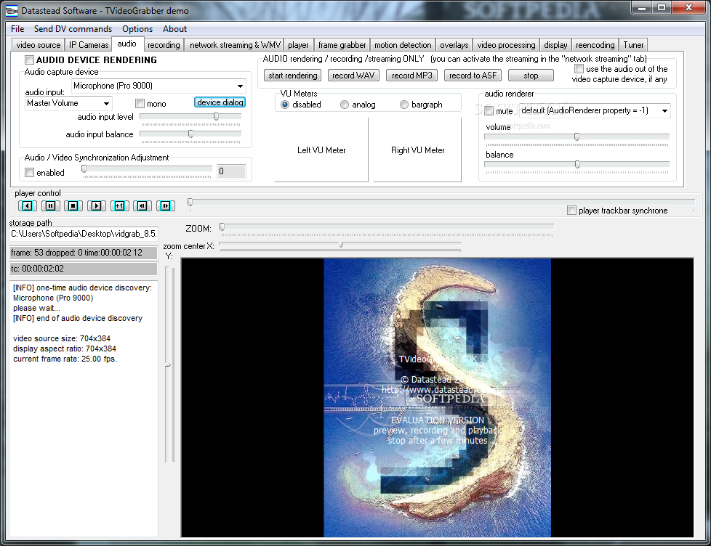This screenshot has width=711, height=546.
Task: Click the record MP3 button
Action: click(411, 76)
